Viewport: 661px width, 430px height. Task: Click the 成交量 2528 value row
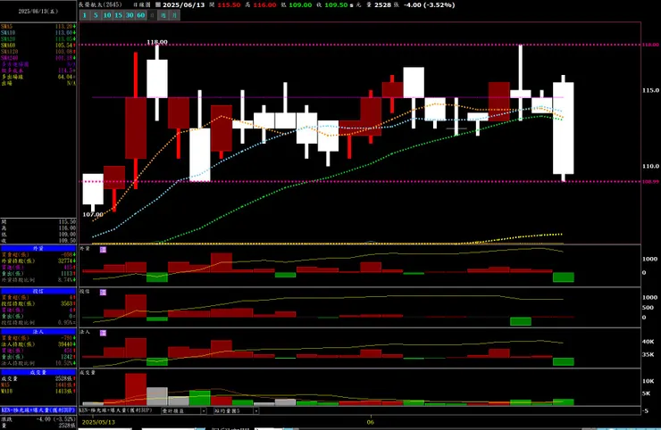click(38, 378)
